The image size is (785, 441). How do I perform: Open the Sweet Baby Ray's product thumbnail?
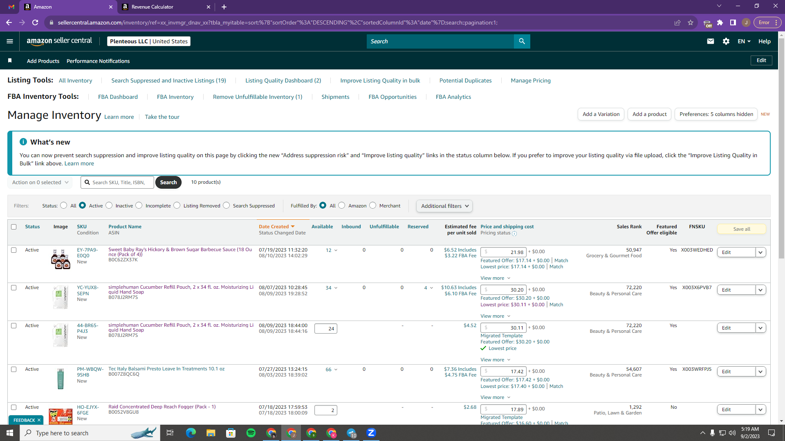pyautogui.click(x=61, y=259)
